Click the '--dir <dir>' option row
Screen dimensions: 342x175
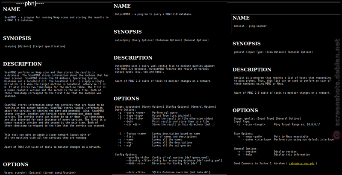[x=169, y=125]
